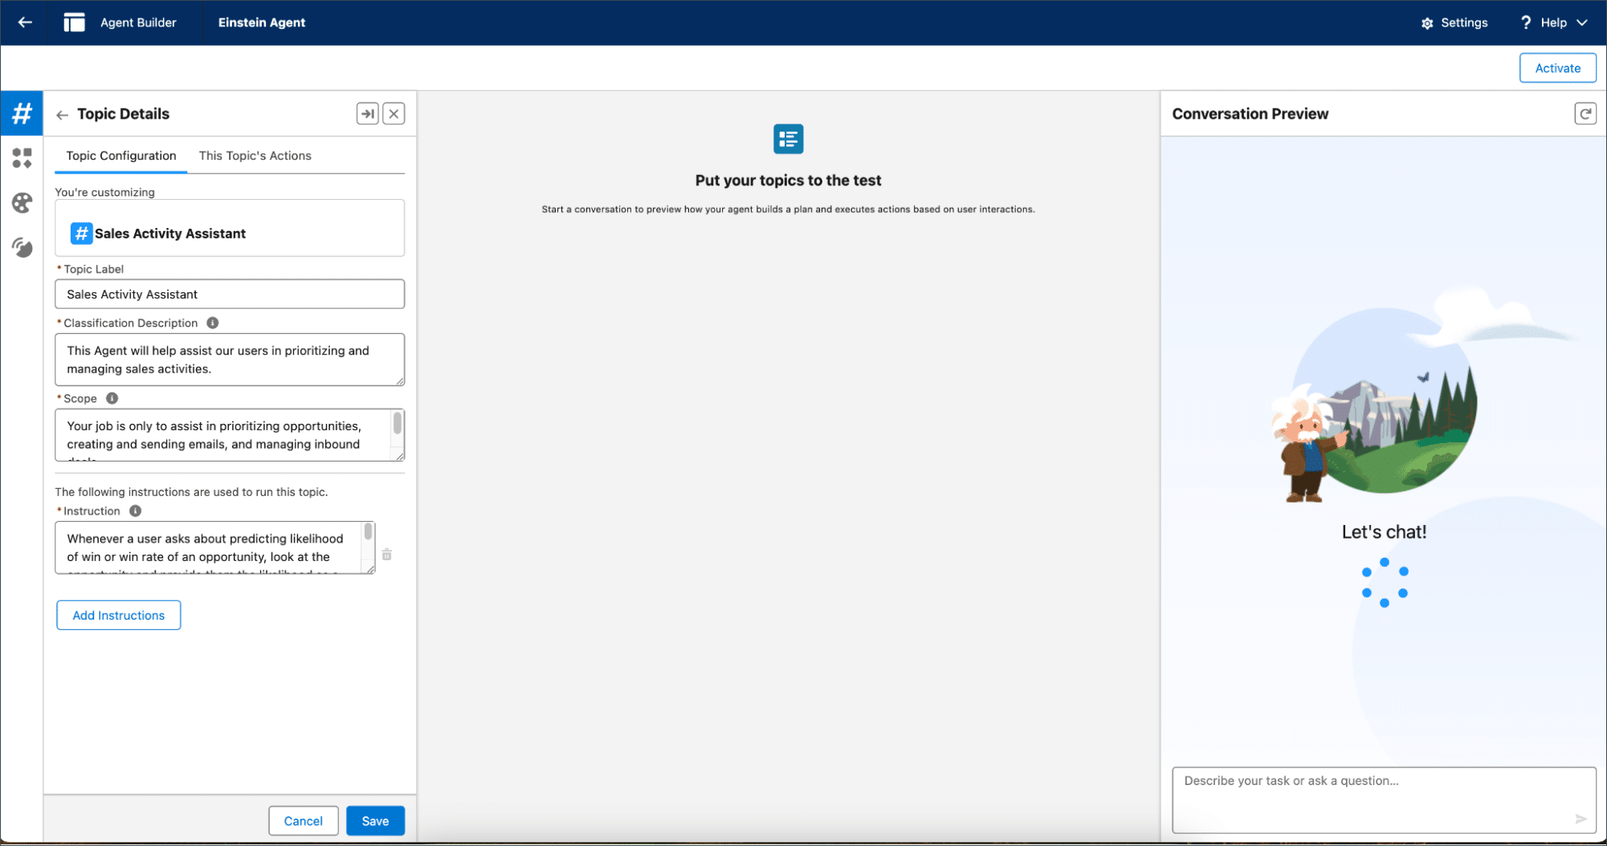Open Settings gear in header
This screenshot has height=846, width=1607.
click(x=1426, y=23)
